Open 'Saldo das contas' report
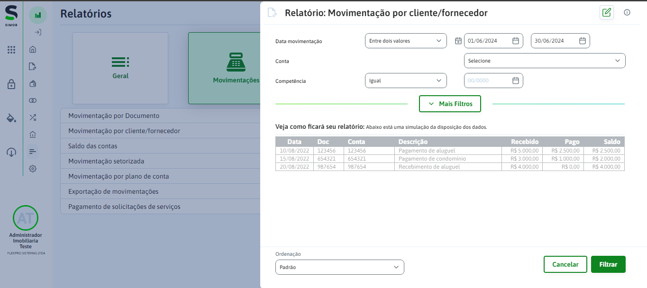This screenshot has width=647, height=288. 161,146
